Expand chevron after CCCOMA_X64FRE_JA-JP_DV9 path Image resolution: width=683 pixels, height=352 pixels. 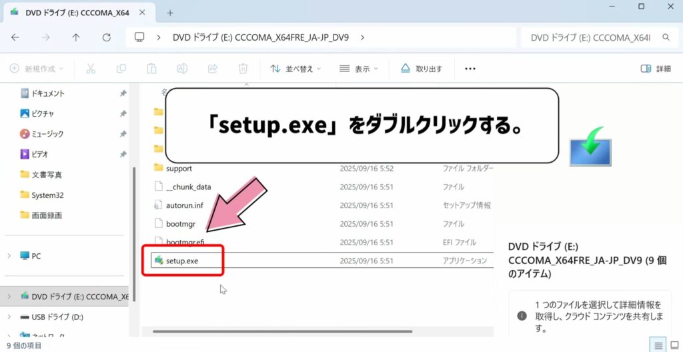[362, 37]
